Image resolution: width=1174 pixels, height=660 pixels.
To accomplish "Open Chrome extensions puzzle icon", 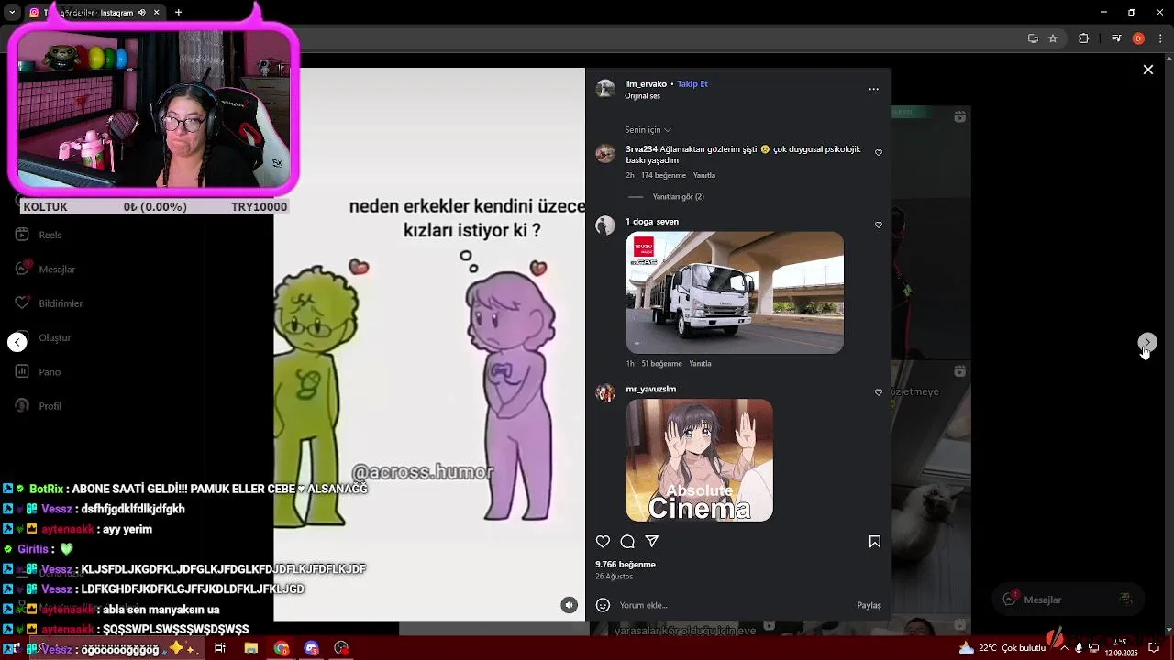I will (1084, 38).
